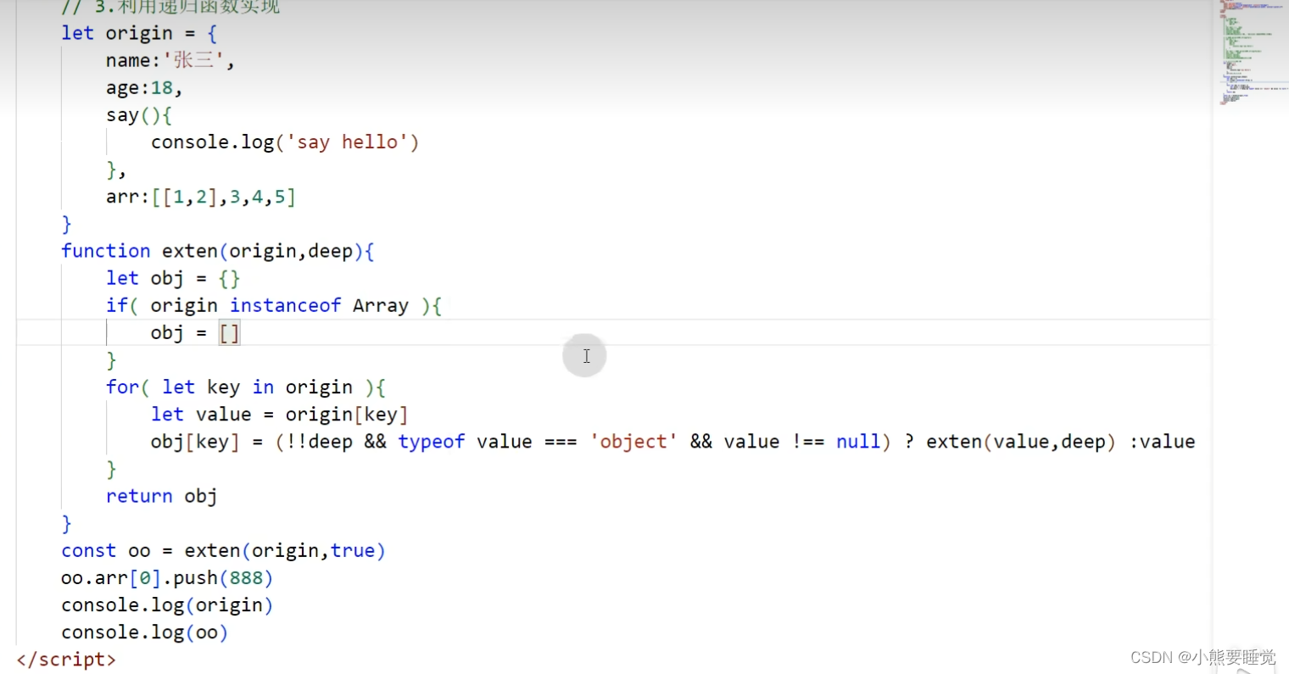Image resolution: width=1289 pixels, height=674 pixels.
Task: Click the recursive exten(value,deep) call
Action: click(x=1020, y=442)
